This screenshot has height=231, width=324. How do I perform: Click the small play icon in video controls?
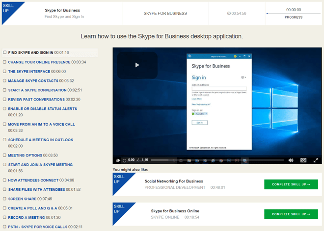point(118,160)
